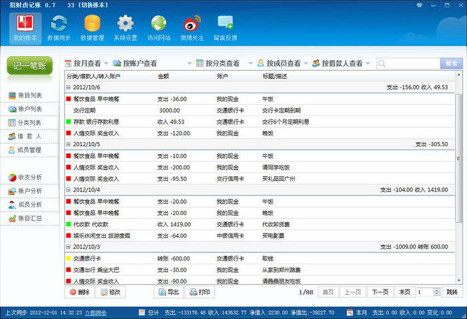
Task: Open 系统设置 gear icon
Action: click(125, 28)
